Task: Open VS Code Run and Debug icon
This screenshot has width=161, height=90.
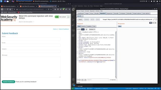Action: (x=73, y=25)
